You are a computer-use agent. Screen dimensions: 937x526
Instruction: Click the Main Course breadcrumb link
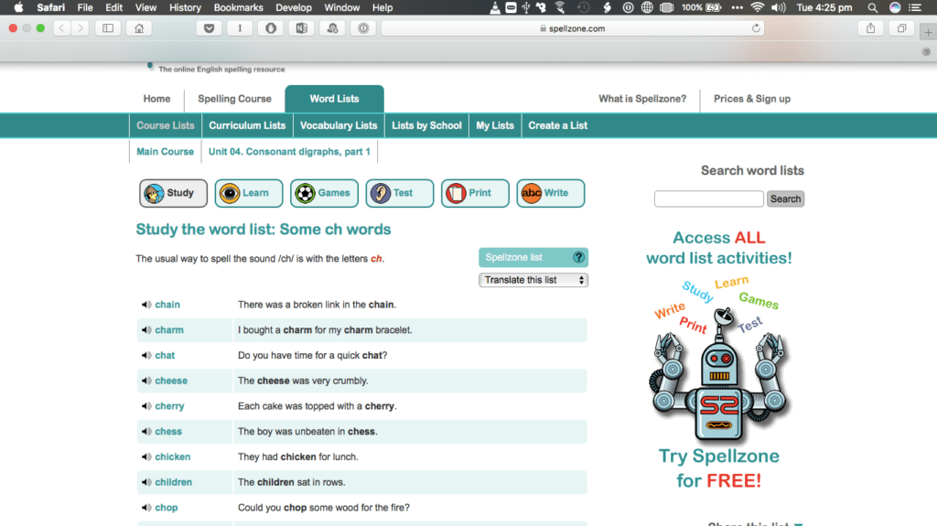[x=165, y=152]
